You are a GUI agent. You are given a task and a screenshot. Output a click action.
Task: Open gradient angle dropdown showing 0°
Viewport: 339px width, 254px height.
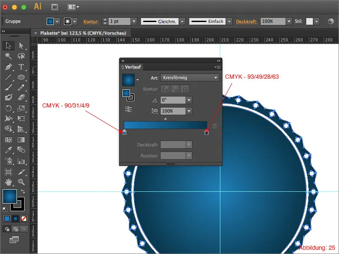click(x=189, y=100)
